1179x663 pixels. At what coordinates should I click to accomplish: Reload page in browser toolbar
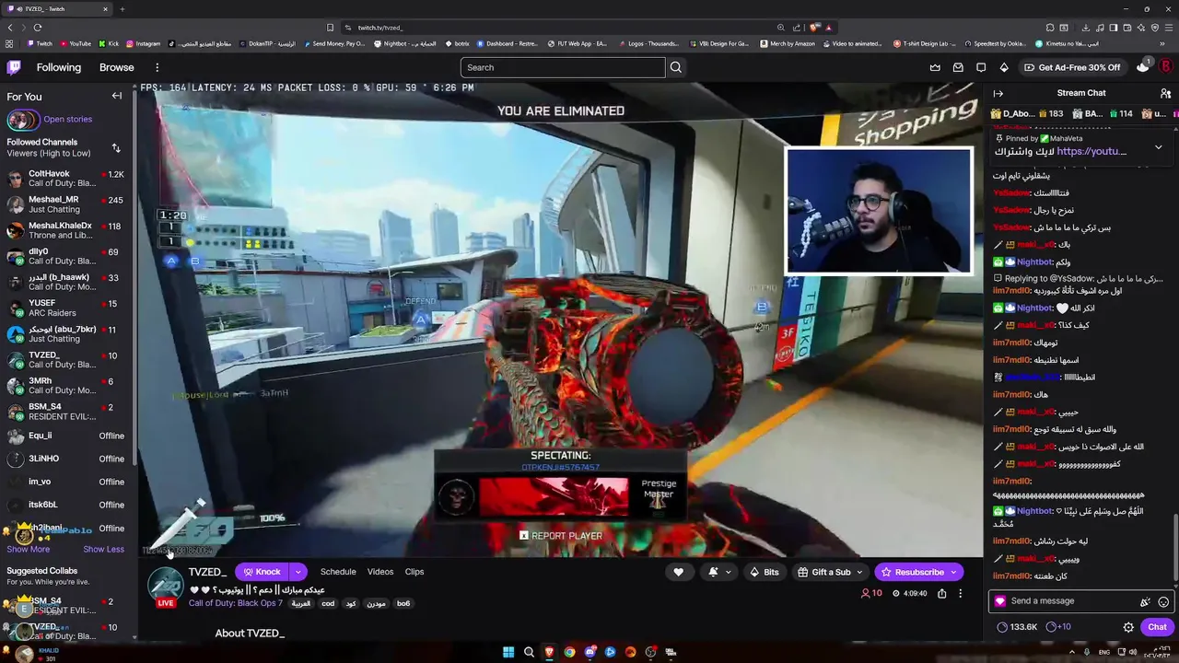point(37,28)
